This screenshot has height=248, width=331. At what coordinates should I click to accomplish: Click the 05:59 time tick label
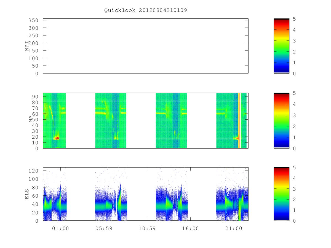[104, 228]
